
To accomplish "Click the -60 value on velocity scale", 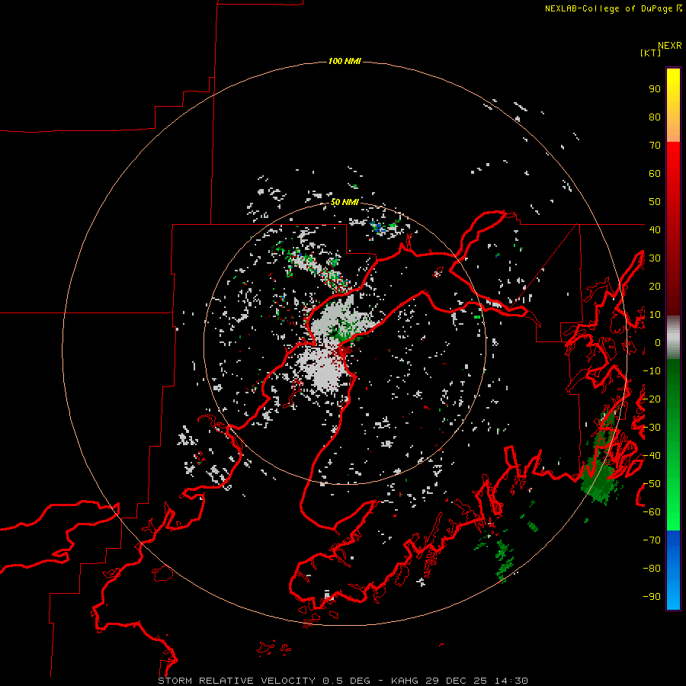I will 652,512.
